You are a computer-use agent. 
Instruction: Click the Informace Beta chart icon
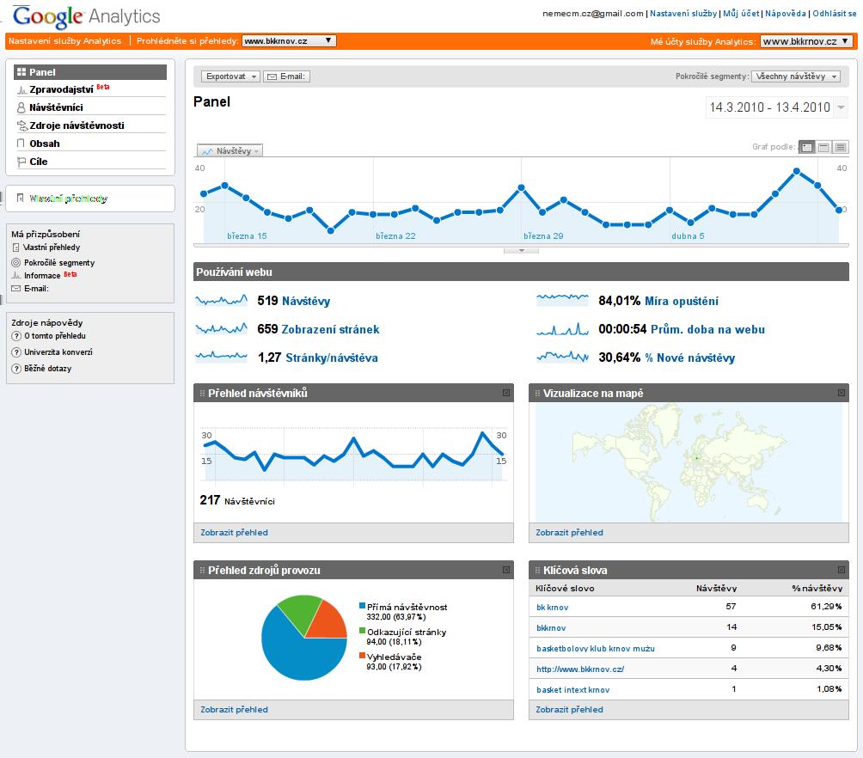(16, 275)
